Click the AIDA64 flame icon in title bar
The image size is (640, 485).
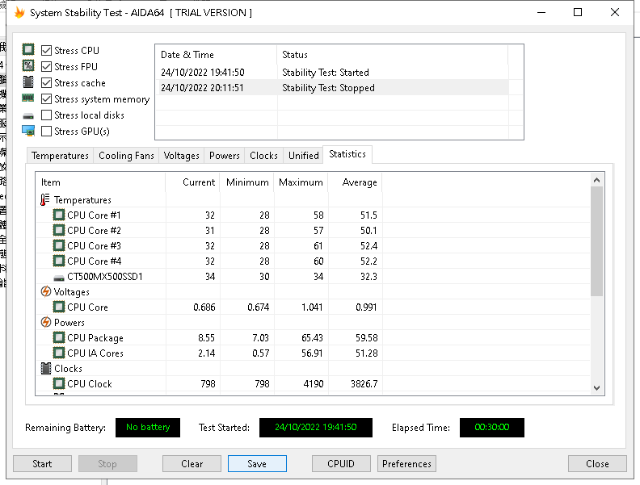tap(19, 13)
